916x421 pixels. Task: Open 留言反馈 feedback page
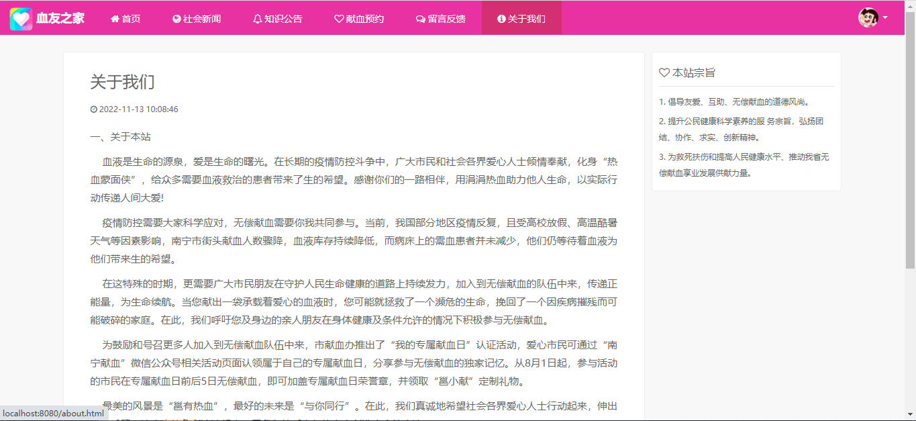point(440,19)
